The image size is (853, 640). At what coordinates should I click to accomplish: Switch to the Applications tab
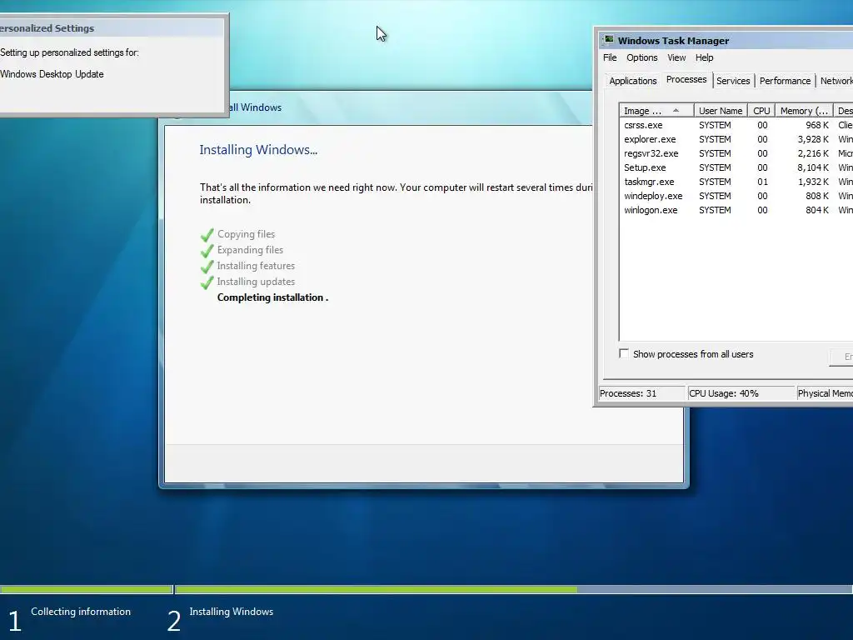tap(633, 81)
